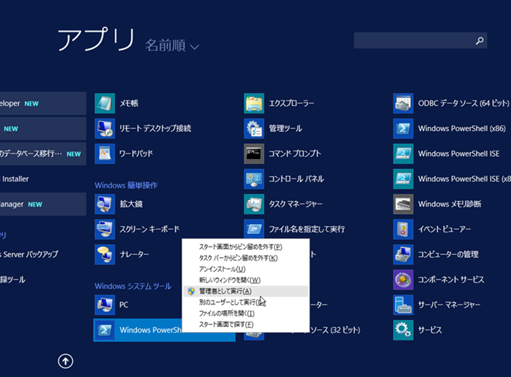
Task: Click Windows 簡単操作 group heading
Action: pyautogui.click(x=126, y=185)
